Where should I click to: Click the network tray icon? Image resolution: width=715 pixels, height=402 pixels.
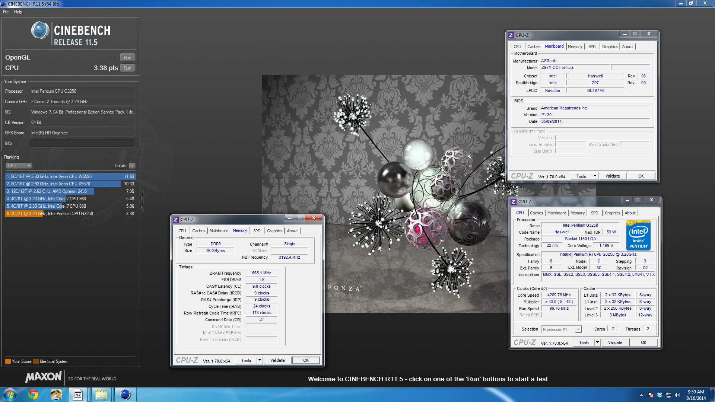(668, 395)
